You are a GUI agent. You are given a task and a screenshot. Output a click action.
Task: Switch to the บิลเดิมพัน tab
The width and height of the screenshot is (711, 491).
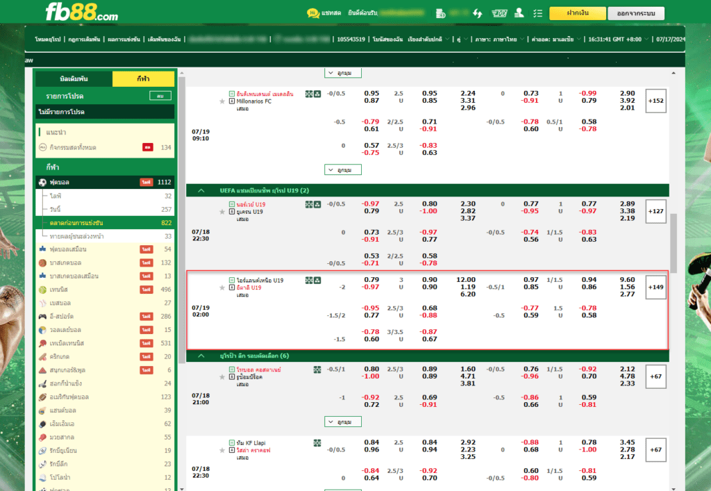coord(74,79)
